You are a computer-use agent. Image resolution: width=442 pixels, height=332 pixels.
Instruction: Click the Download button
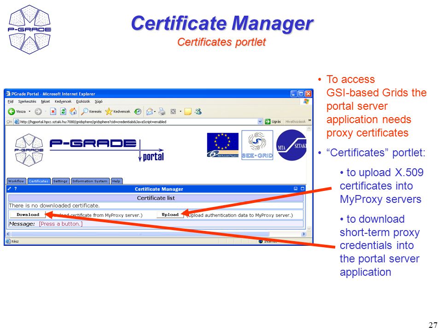[x=28, y=214]
